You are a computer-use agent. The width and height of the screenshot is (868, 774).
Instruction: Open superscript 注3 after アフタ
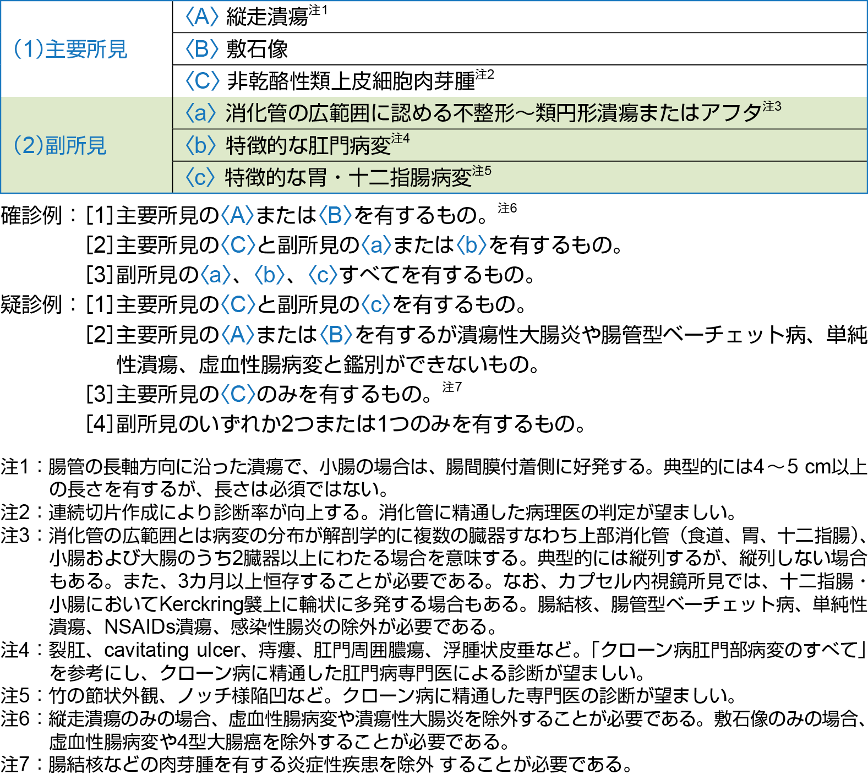(x=772, y=106)
